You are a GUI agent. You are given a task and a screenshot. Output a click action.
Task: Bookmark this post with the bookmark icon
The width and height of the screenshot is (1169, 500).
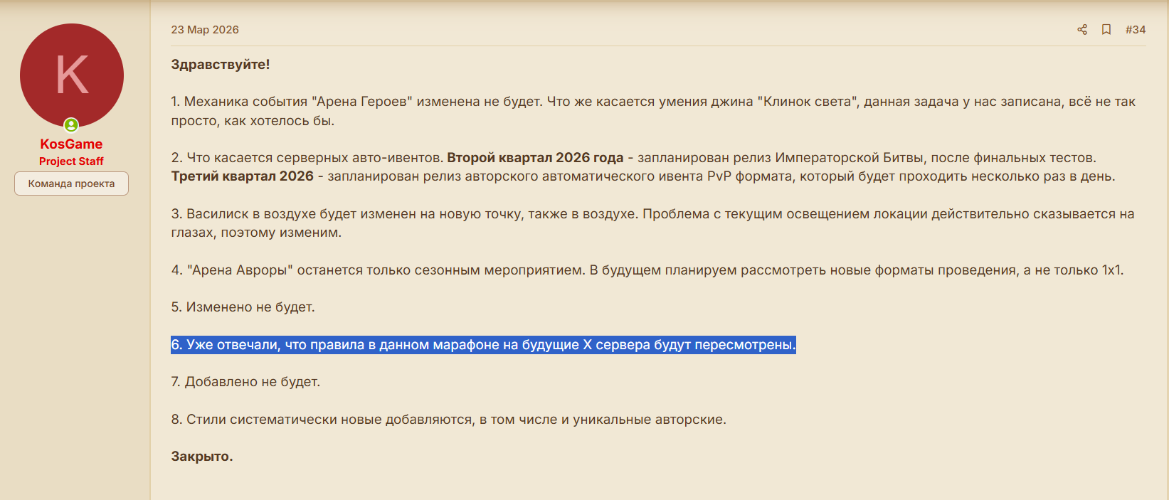click(x=1106, y=30)
